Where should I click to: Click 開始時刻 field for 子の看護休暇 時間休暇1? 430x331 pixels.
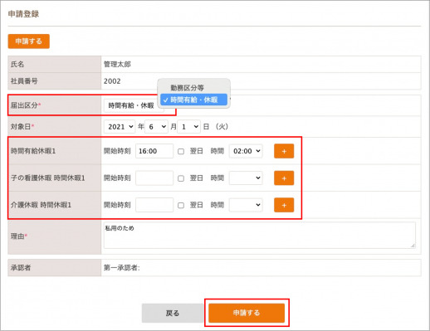(154, 178)
